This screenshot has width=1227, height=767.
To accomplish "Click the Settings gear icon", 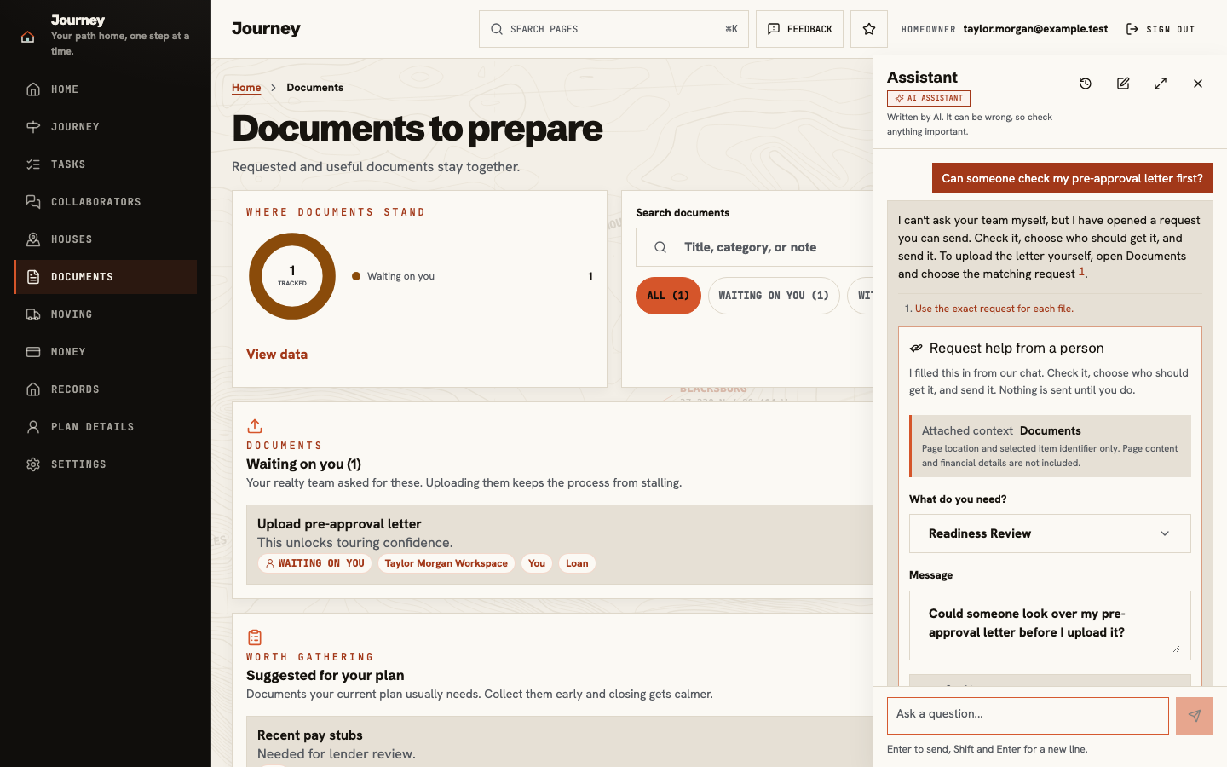I will point(33,464).
